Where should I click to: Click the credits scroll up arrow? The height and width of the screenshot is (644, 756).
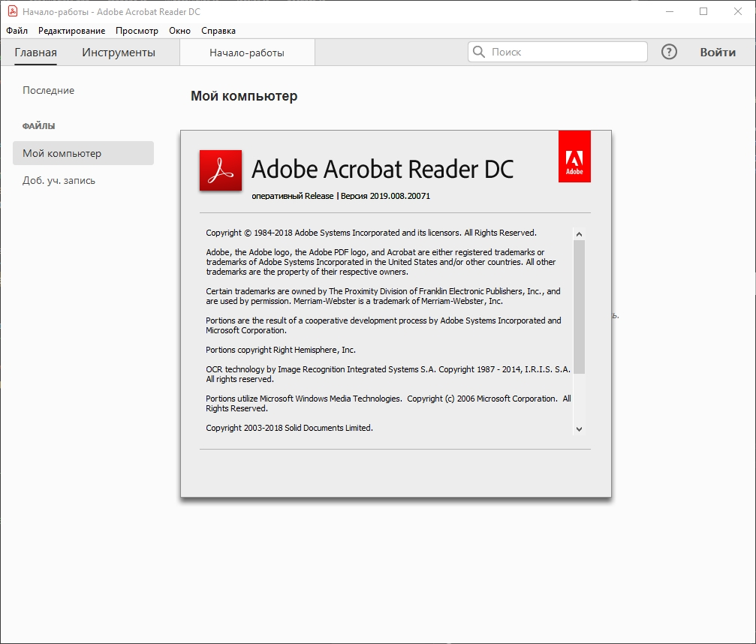(x=579, y=233)
